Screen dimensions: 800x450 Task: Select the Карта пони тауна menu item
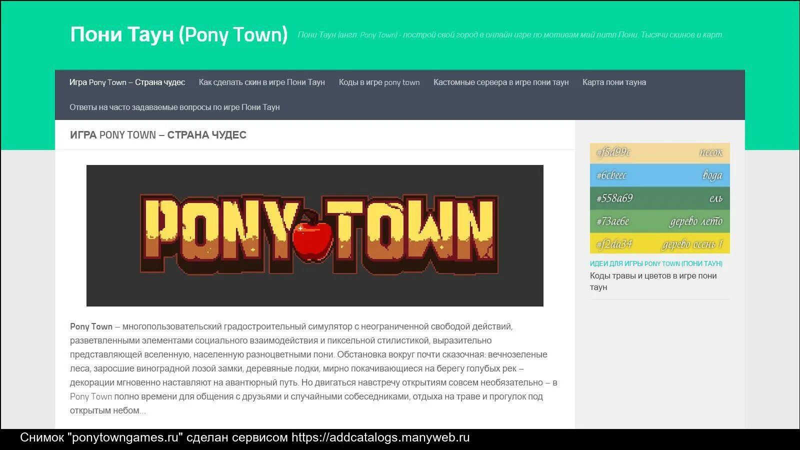pyautogui.click(x=614, y=82)
